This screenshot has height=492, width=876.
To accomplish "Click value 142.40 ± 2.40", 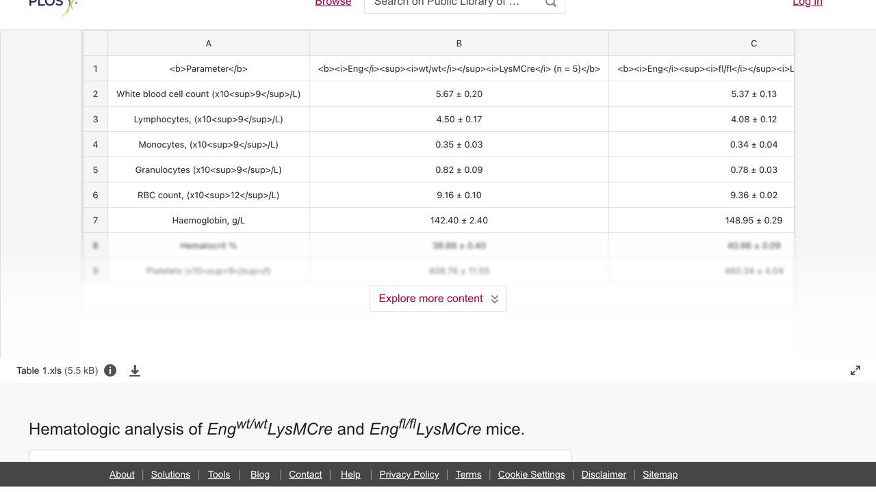I will [x=459, y=220].
